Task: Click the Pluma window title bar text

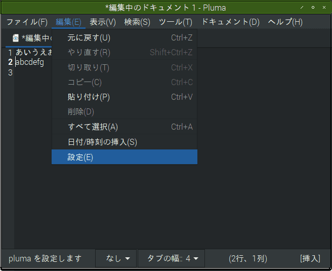Action: coord(165,8)
